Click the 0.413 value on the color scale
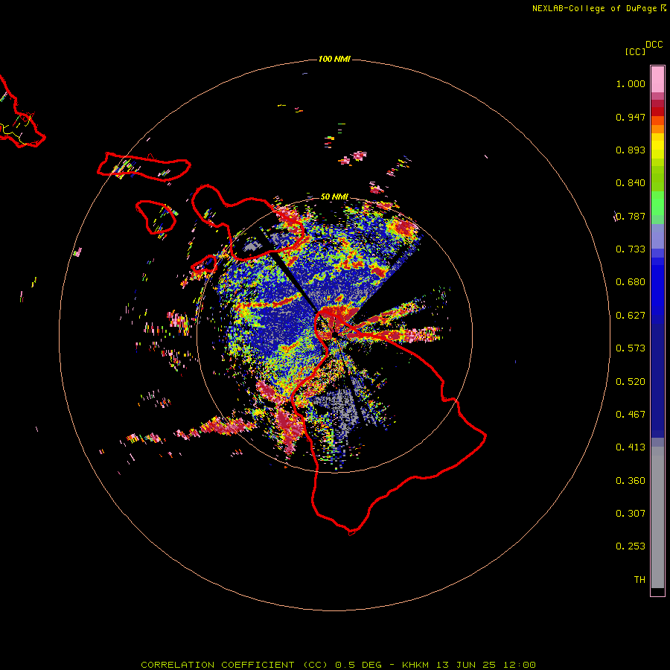The image size is (670, 670). click(631, 447)
